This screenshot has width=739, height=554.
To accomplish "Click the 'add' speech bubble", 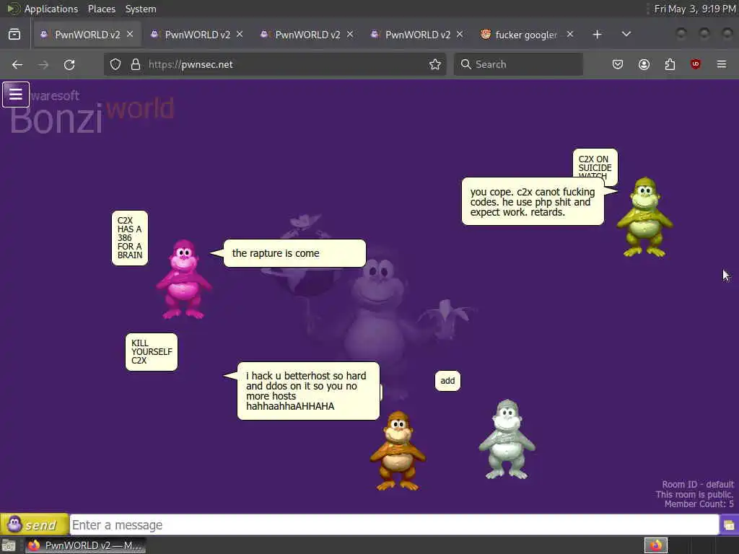I will [447, 381].
